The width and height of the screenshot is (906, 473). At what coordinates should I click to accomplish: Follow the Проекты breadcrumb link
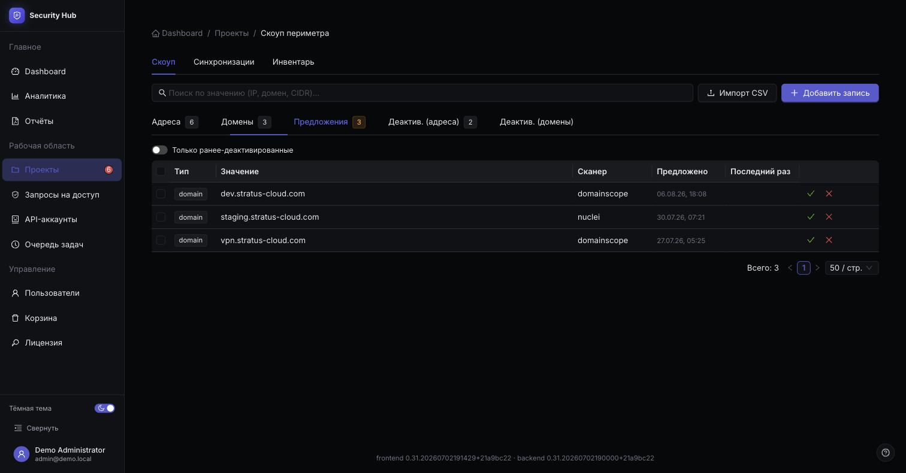click(232, 34)
